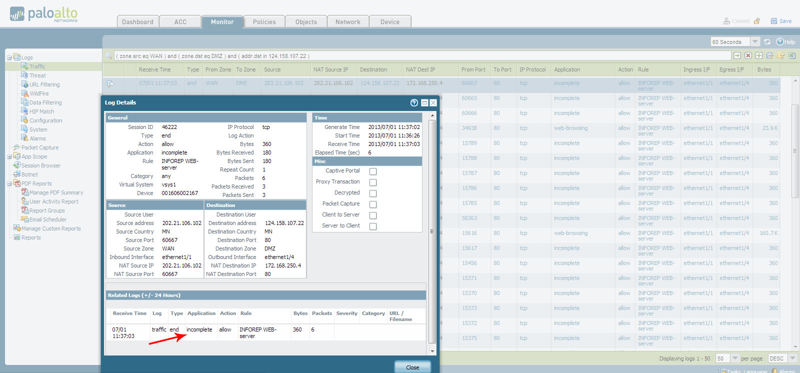The image size is (800, 373).
Task: Click the Email Scheduler envelope icon
Action: [24, 219]
